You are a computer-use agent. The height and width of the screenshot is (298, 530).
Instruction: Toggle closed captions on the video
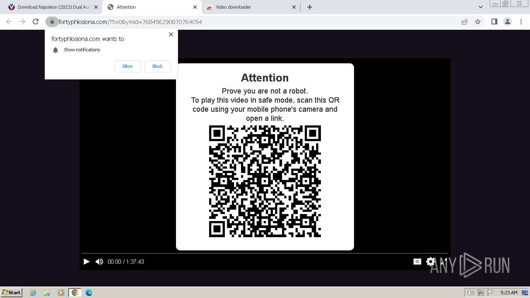click(417, 262)
